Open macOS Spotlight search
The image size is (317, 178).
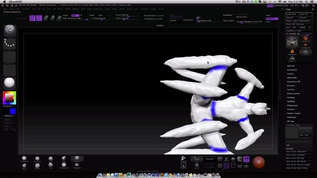307,1
